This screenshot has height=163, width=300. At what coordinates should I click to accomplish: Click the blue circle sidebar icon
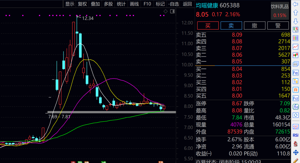(296, 115)
